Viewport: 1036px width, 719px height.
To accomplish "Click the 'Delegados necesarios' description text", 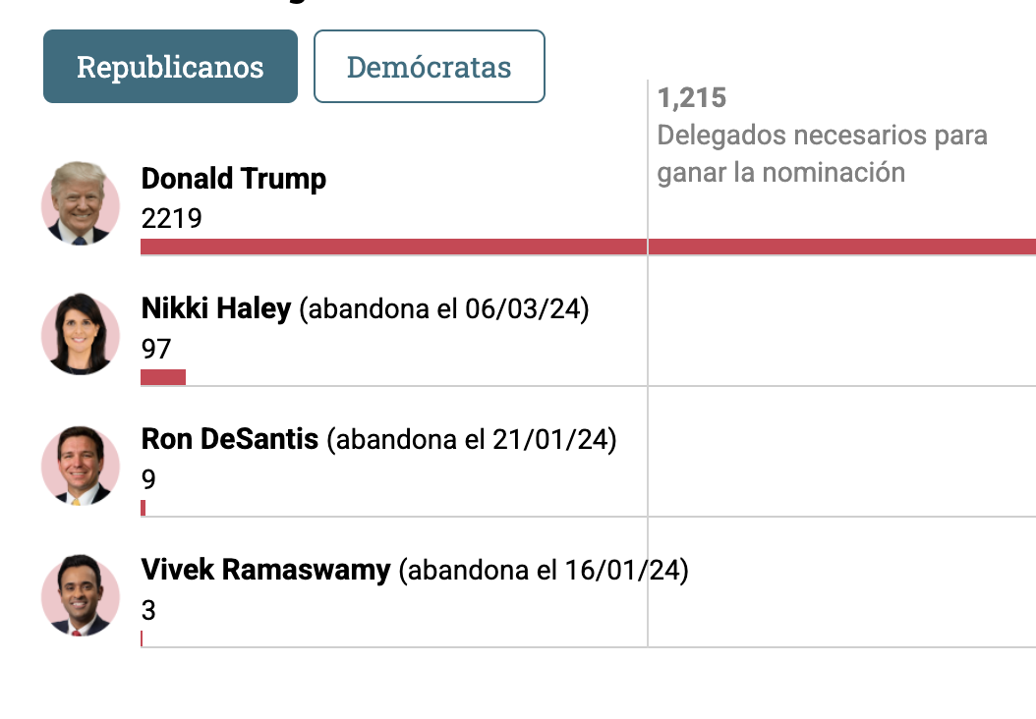I will point(822,153).
